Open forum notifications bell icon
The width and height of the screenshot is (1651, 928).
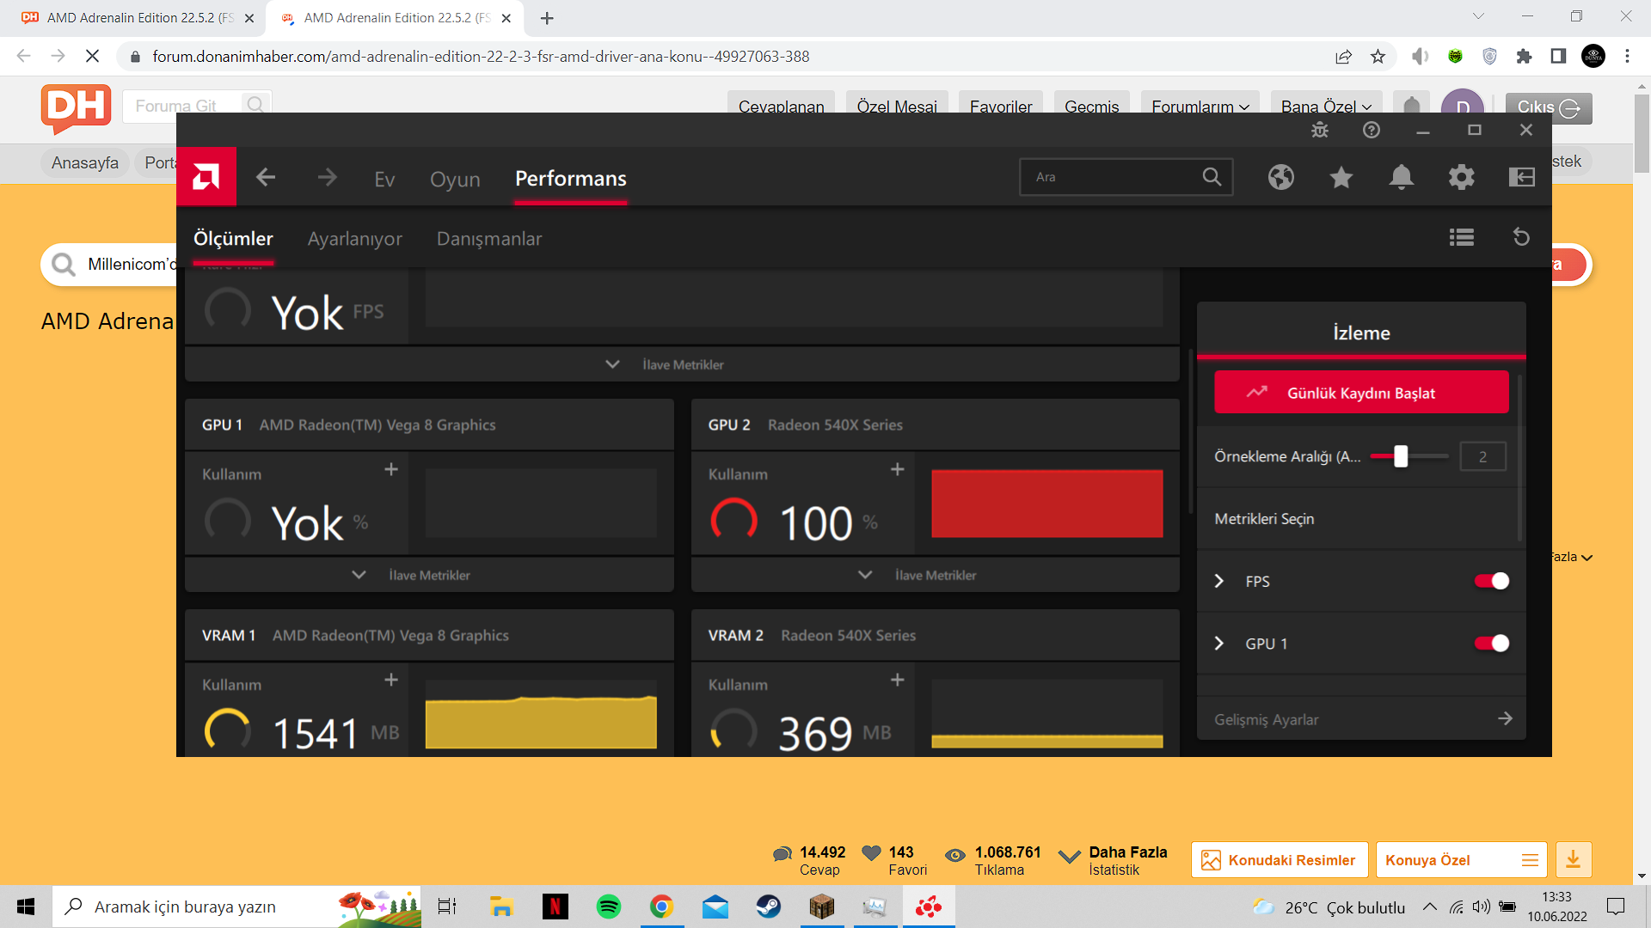[x=1412, y=107]
